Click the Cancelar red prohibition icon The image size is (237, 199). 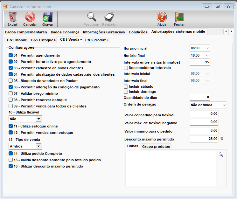tap(30, 17)
